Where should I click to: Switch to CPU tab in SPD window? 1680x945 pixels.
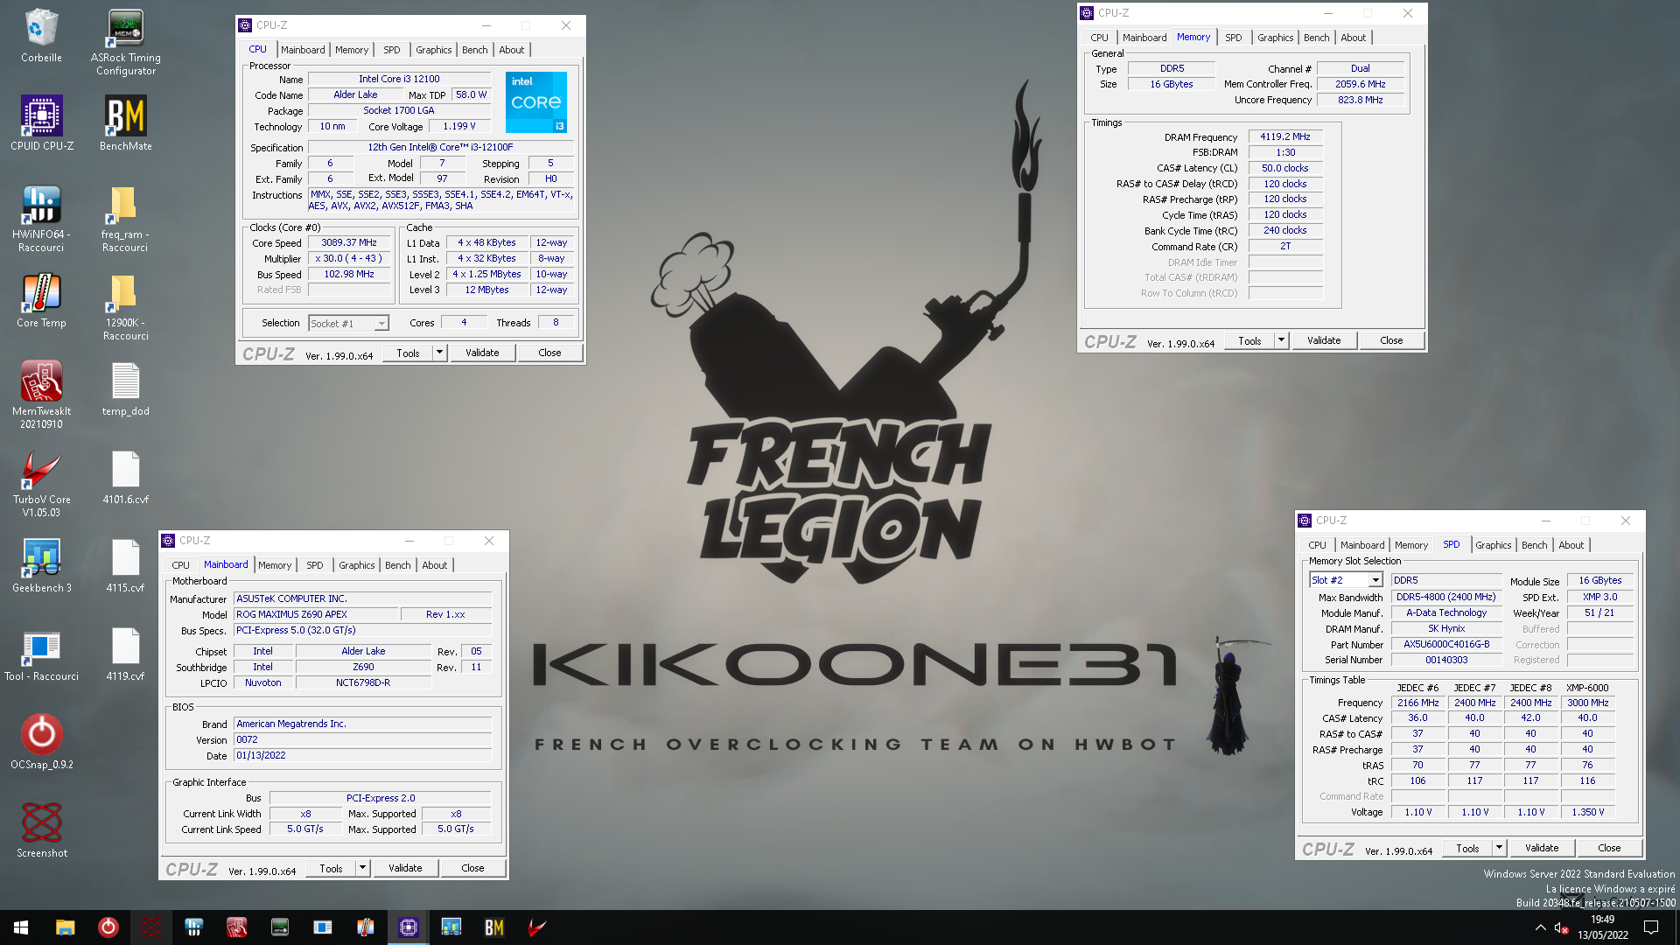pyautogui.click(x=1317, y=545)
